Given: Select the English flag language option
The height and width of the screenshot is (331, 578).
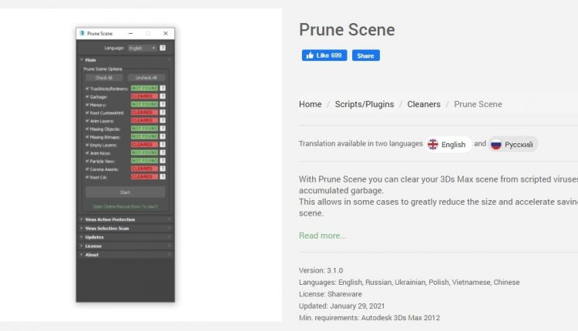Looking at the screenshot, I should click(x=448, y=144).
